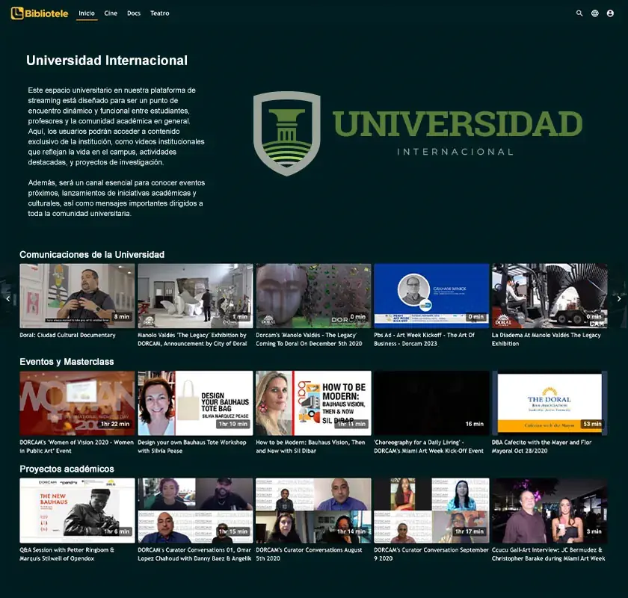
Task: Click title "DORCAM's Curator Conversations 01, Omar Lopez Chahoud"
Action: pyautogui.click(x=194, y=554)
